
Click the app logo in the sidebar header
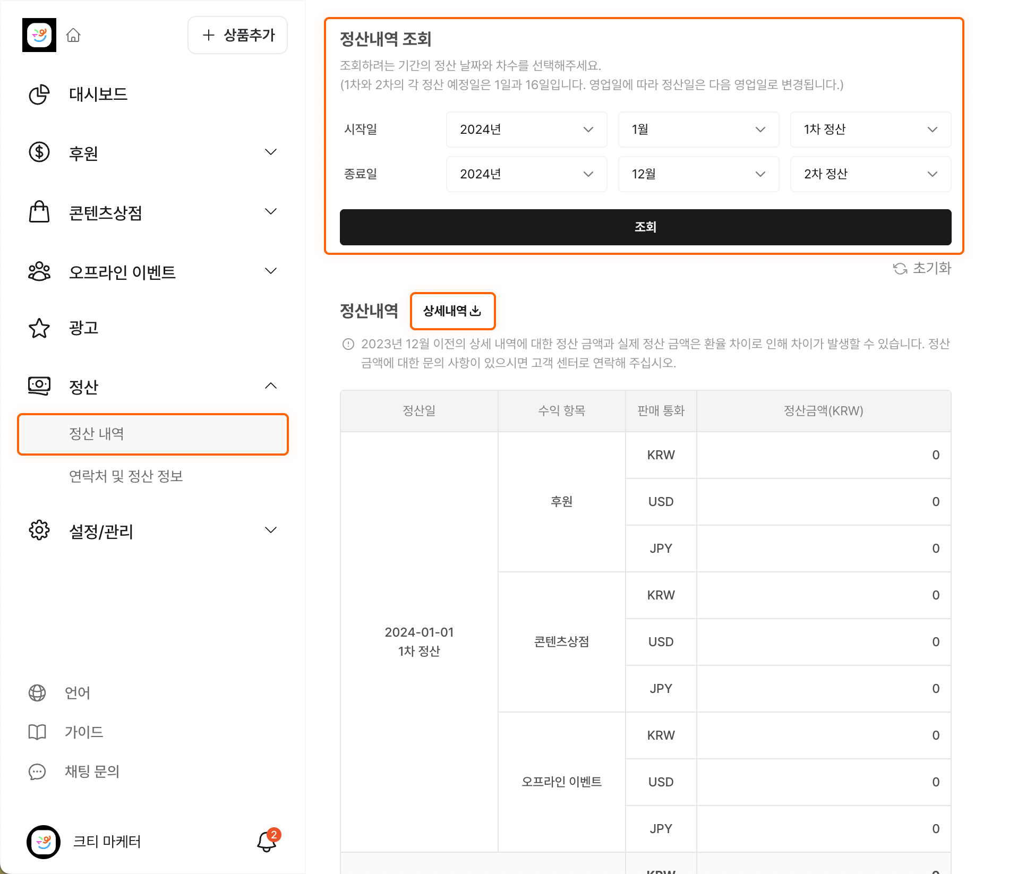pyautogui.click(x=39, y=35)
